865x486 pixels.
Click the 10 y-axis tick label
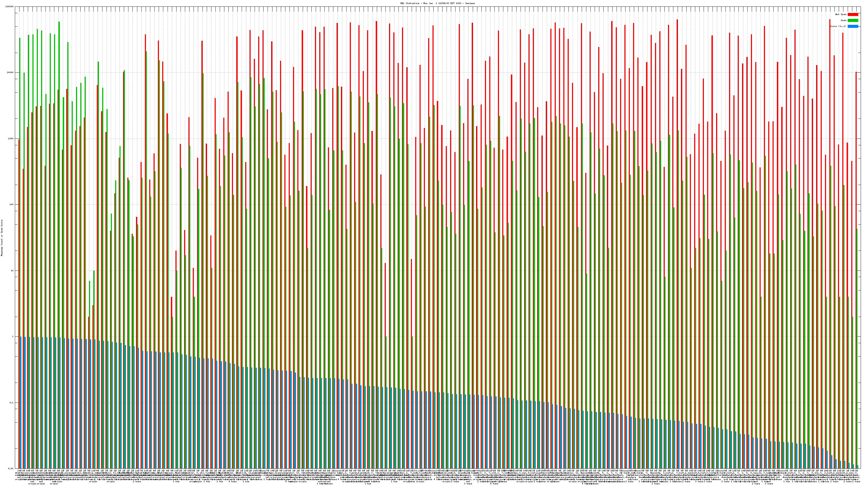point(12,271)
